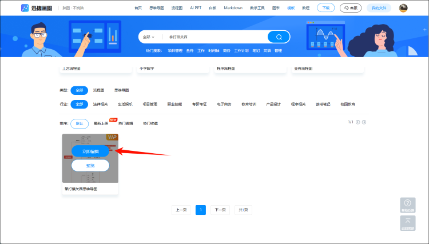Open 首页 in the top navigation
Viewport: 429px width, 244px height.
(138, 8)
